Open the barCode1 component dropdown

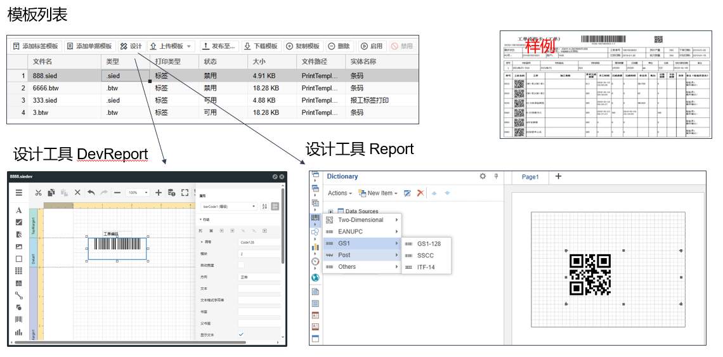click(x=229, y=207)
